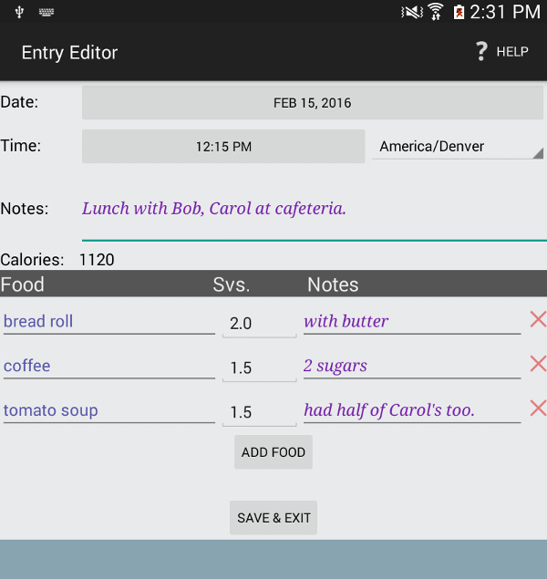547x579 pixels.
Task: Open Help via question mark icon
Action: coord(481,51)
